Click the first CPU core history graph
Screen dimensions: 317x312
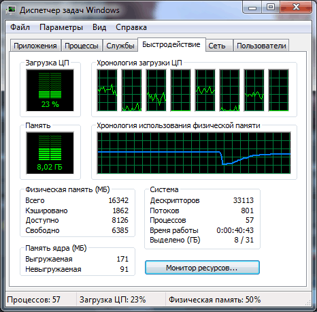pos(107,91)
